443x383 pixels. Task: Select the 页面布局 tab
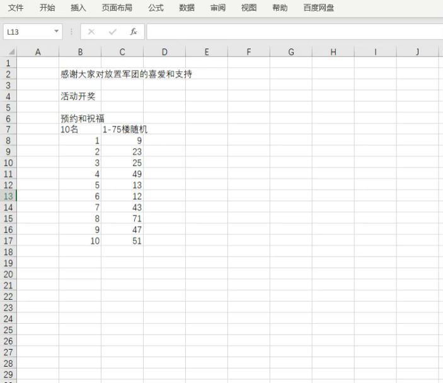point(117,8)
